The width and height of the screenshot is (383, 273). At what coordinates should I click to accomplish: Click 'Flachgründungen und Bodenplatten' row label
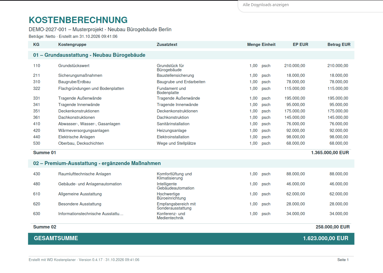tap(91, 88)
